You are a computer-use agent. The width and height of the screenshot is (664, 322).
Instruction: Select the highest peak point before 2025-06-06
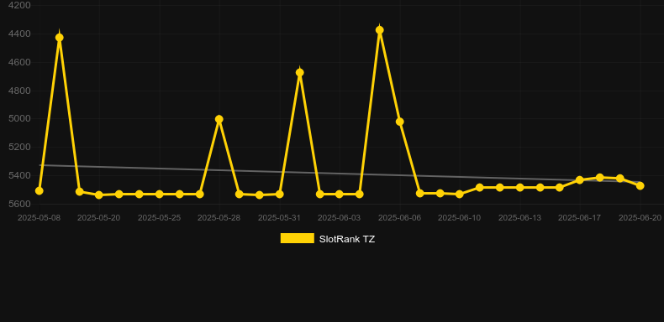[x=379, y=30]
